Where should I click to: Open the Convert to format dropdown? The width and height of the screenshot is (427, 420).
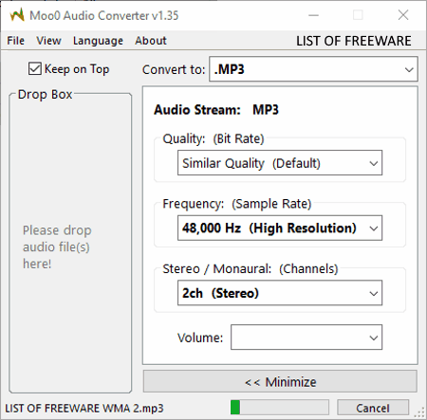click(x=313, y=69)
